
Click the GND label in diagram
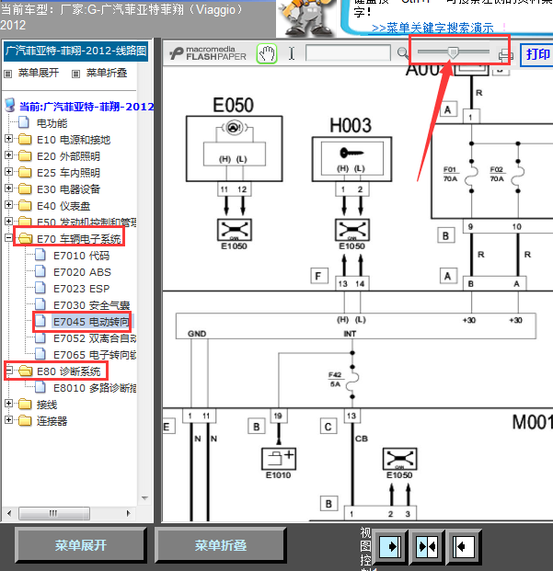point(197,334)
